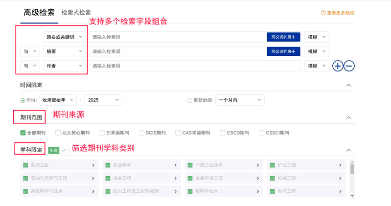
Task: Check the 北大核心期刊 checkbox
Action: tap(58, 133)
